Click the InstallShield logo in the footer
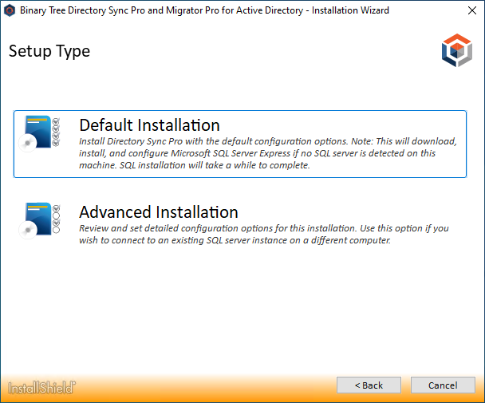 41,388
